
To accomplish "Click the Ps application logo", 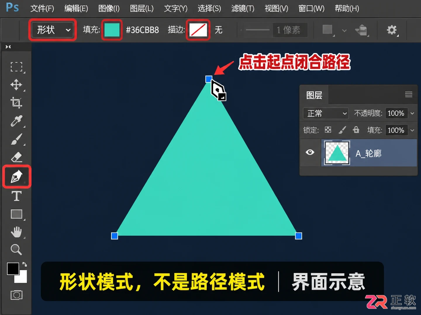I will [12, 7].
